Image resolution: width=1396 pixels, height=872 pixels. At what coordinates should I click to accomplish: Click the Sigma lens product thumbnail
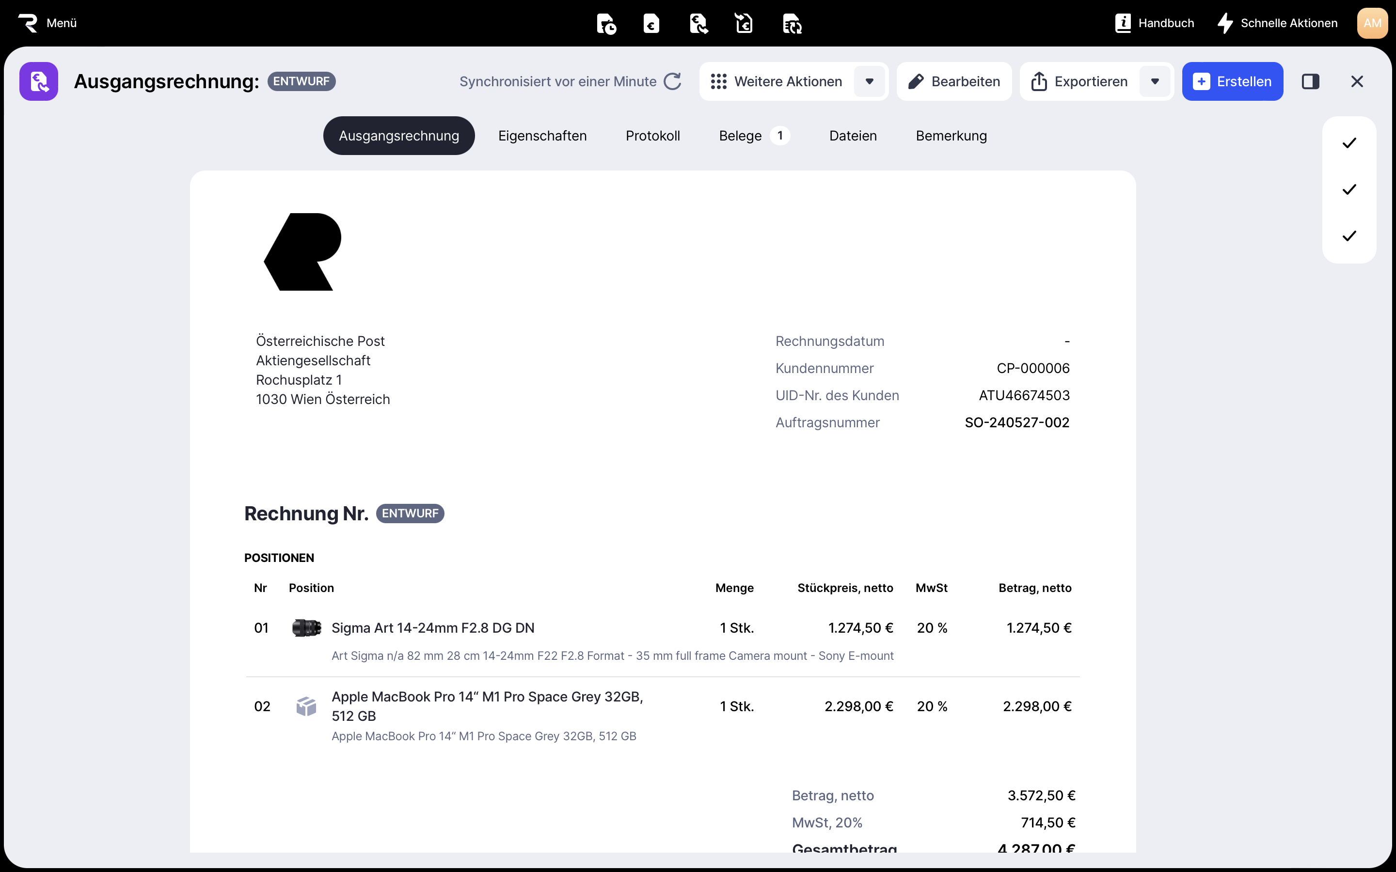[306, 627]
